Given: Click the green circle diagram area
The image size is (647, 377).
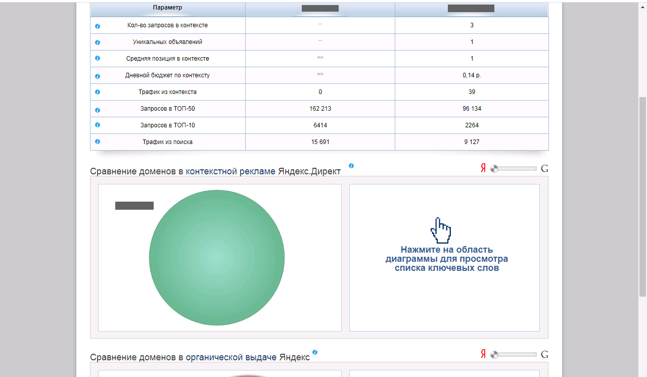Looking at the screenshot, I should [217, 258].
